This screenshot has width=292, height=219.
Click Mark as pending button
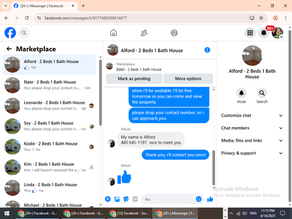[134, 79]
